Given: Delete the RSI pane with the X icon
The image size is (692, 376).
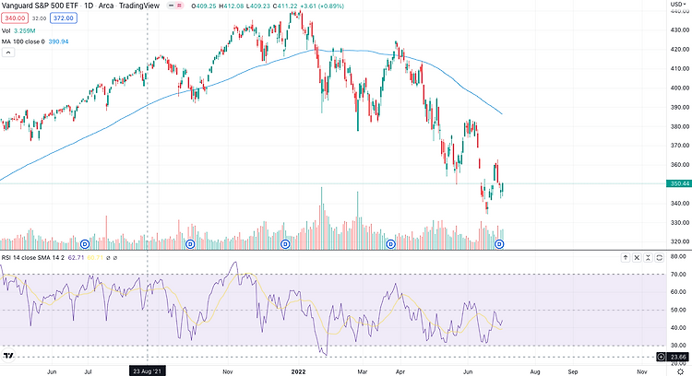Looking at the screenshot, I should (x=637, y=257).
